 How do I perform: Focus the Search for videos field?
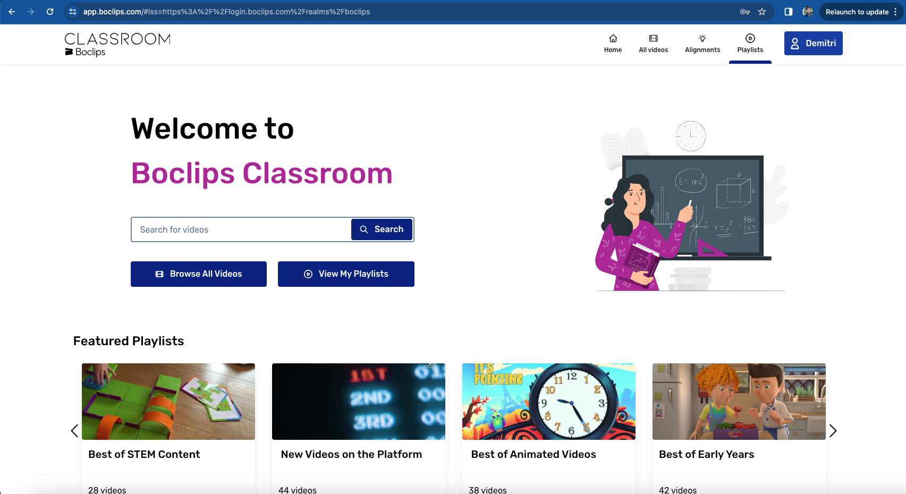pos(241,229)
